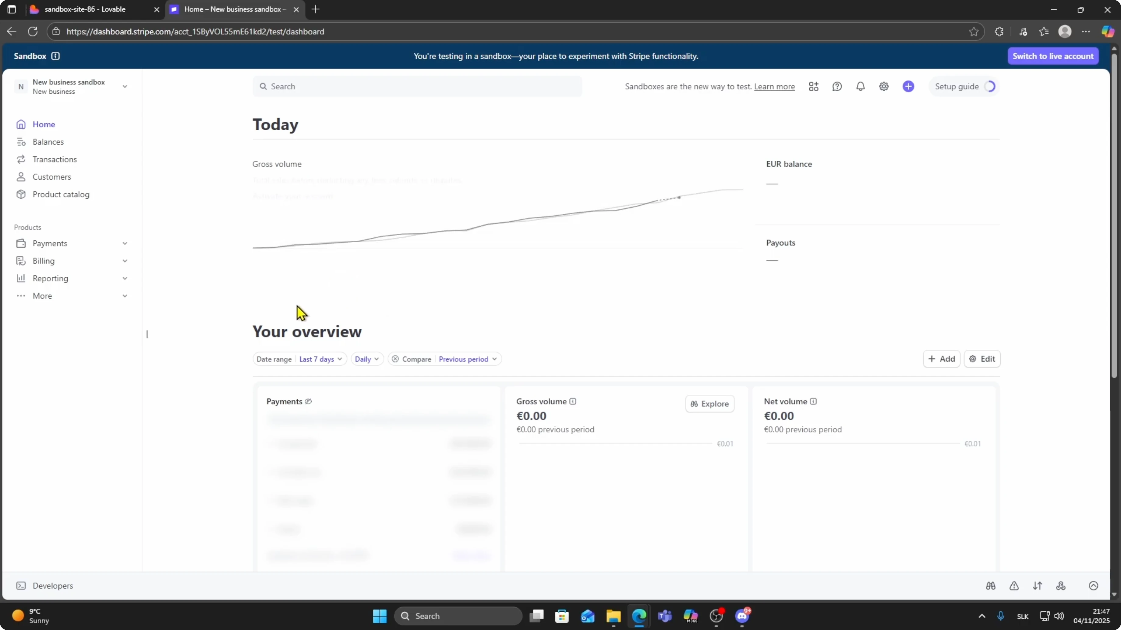Open the help question mark icon
This screenshot has width=1121, height=630.
pos(837,86)
